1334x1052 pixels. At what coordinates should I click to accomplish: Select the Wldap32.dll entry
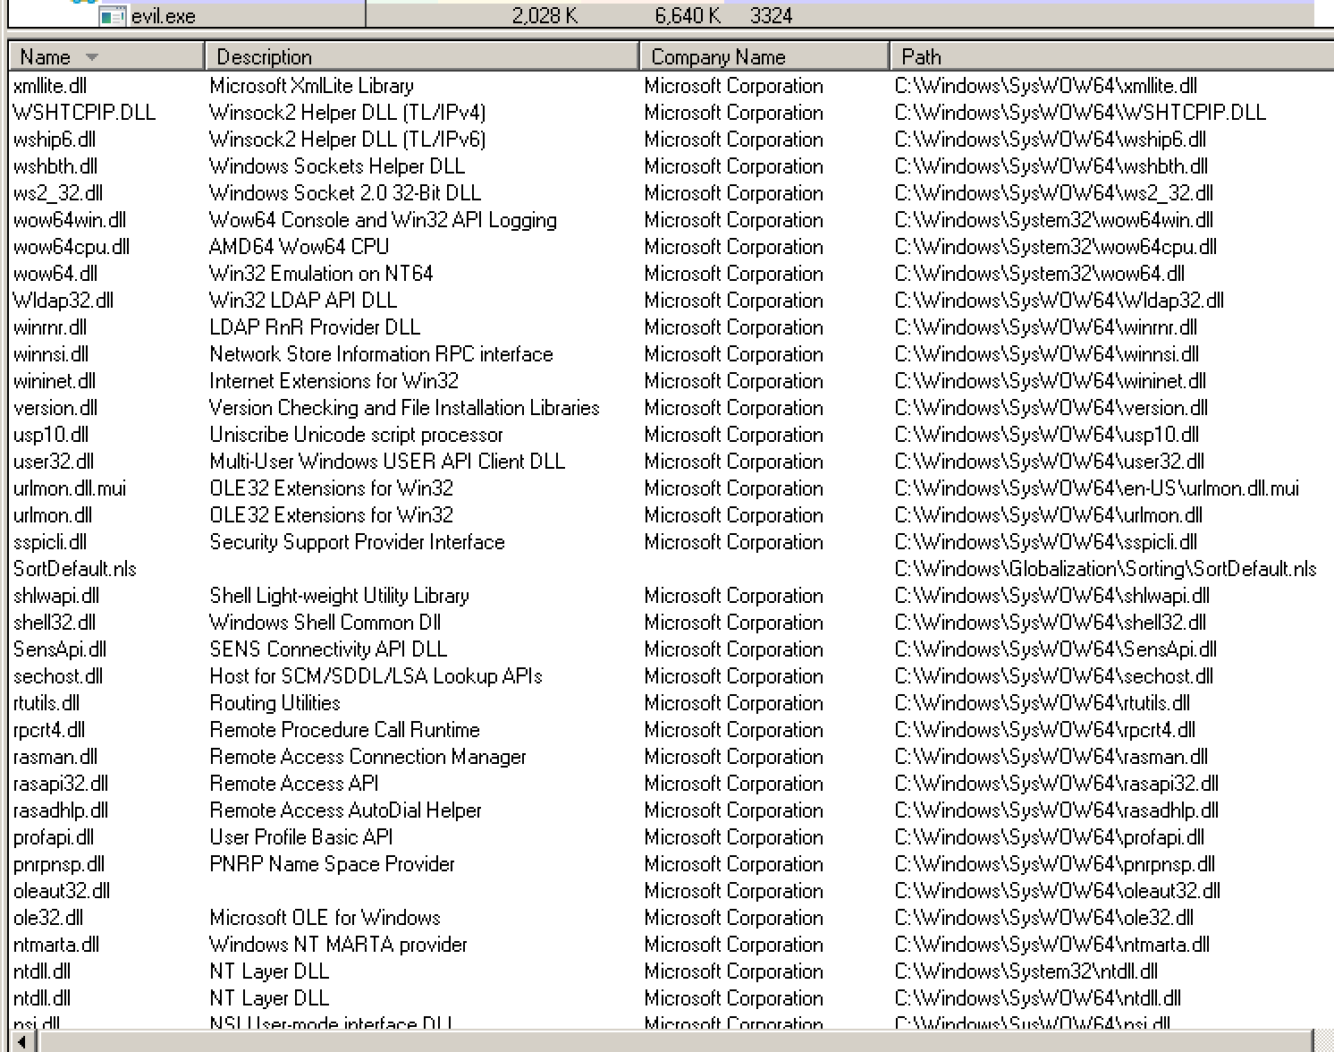click(x=63, y=301)
